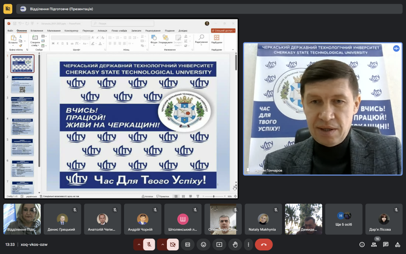406x254 pixels.
Task: Select Денис Грецький participant tile
Action: [62, 219]
